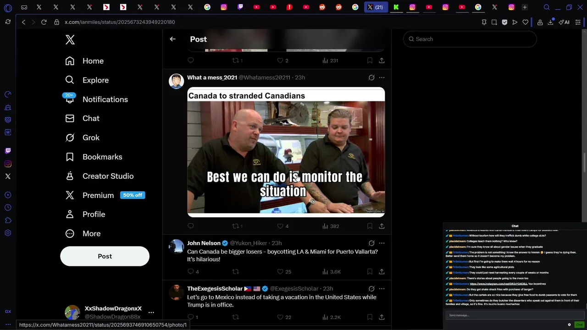The image size is (587, 330).
Task: Click the X search field
Action: [470, 39]
